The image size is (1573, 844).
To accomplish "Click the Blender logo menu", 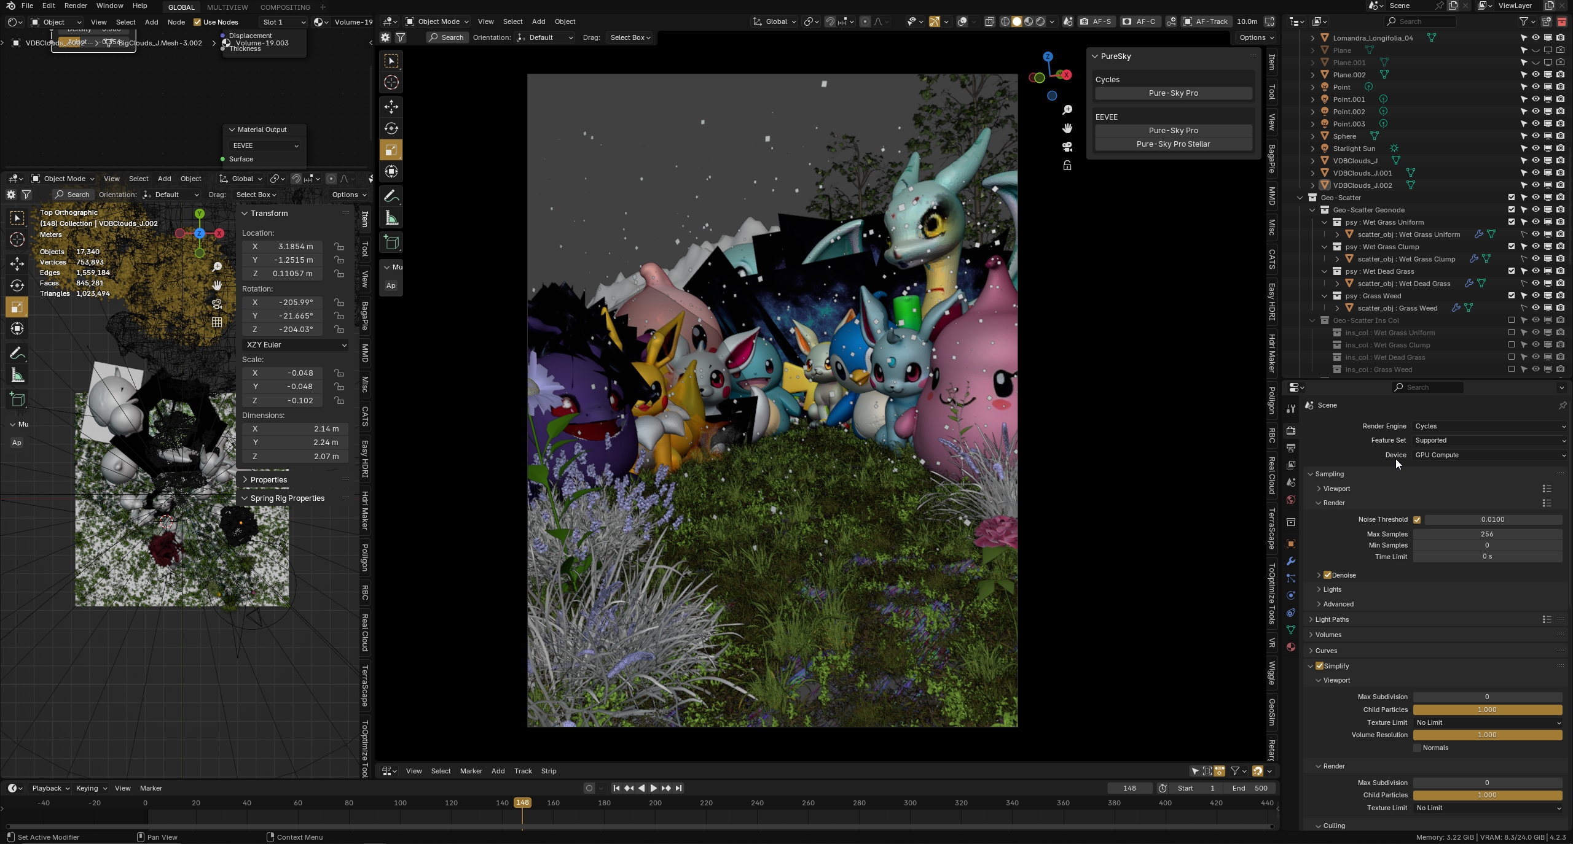I will pos(10,6).
